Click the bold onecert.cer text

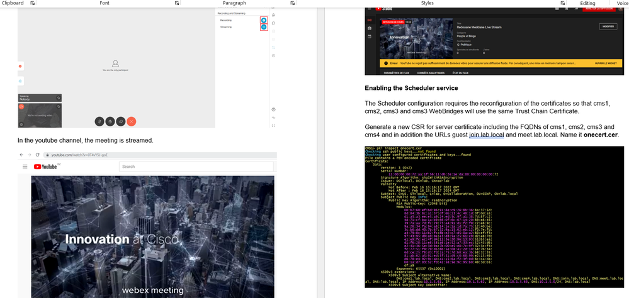pos(601,135)
